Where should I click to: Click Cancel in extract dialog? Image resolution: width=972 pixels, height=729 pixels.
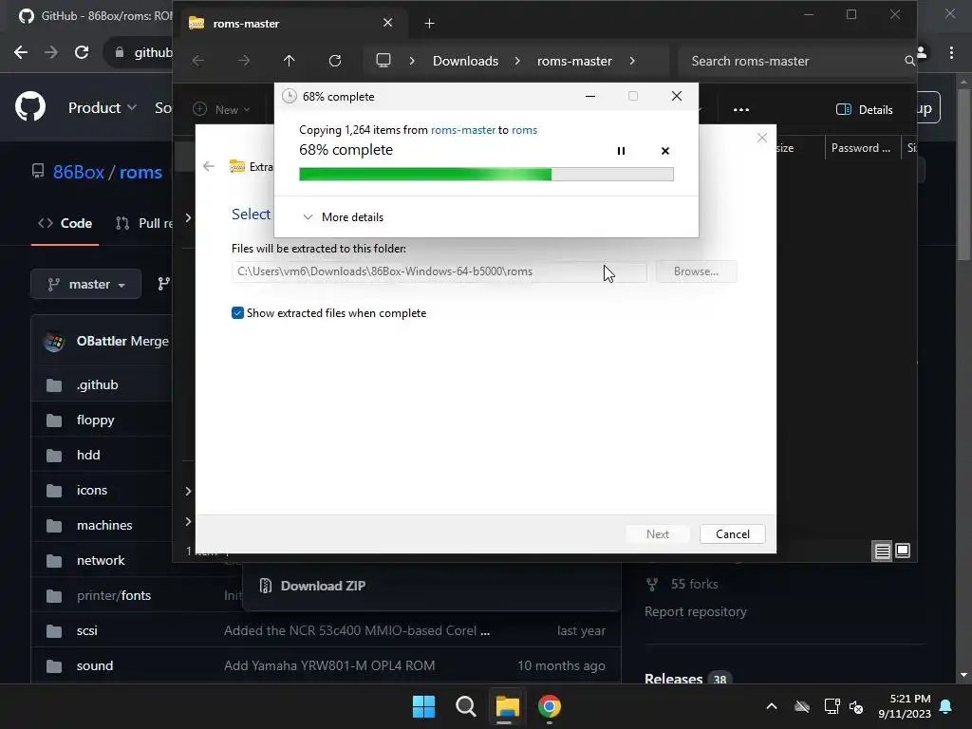(x=732, y=534)
